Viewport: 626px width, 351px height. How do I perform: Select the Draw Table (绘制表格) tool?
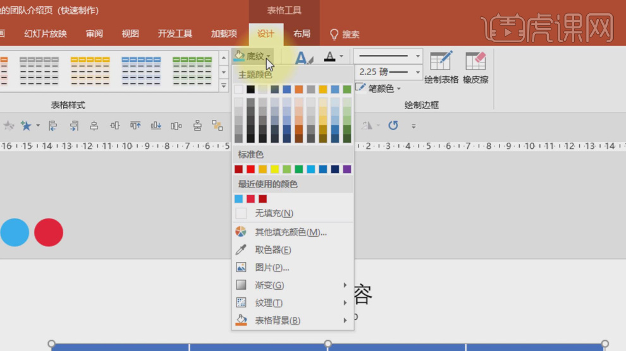click(441, 68)
